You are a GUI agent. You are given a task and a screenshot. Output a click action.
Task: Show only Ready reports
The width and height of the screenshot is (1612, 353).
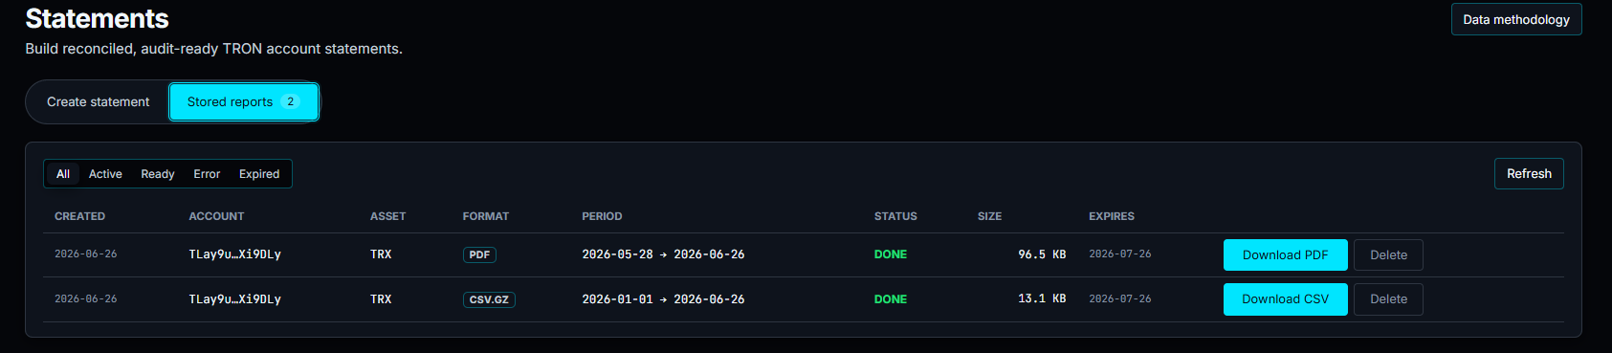coord(158,174)
